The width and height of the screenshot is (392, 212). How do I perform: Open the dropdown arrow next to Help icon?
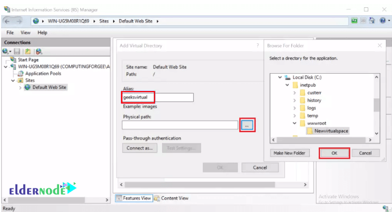tap(389, 21)
